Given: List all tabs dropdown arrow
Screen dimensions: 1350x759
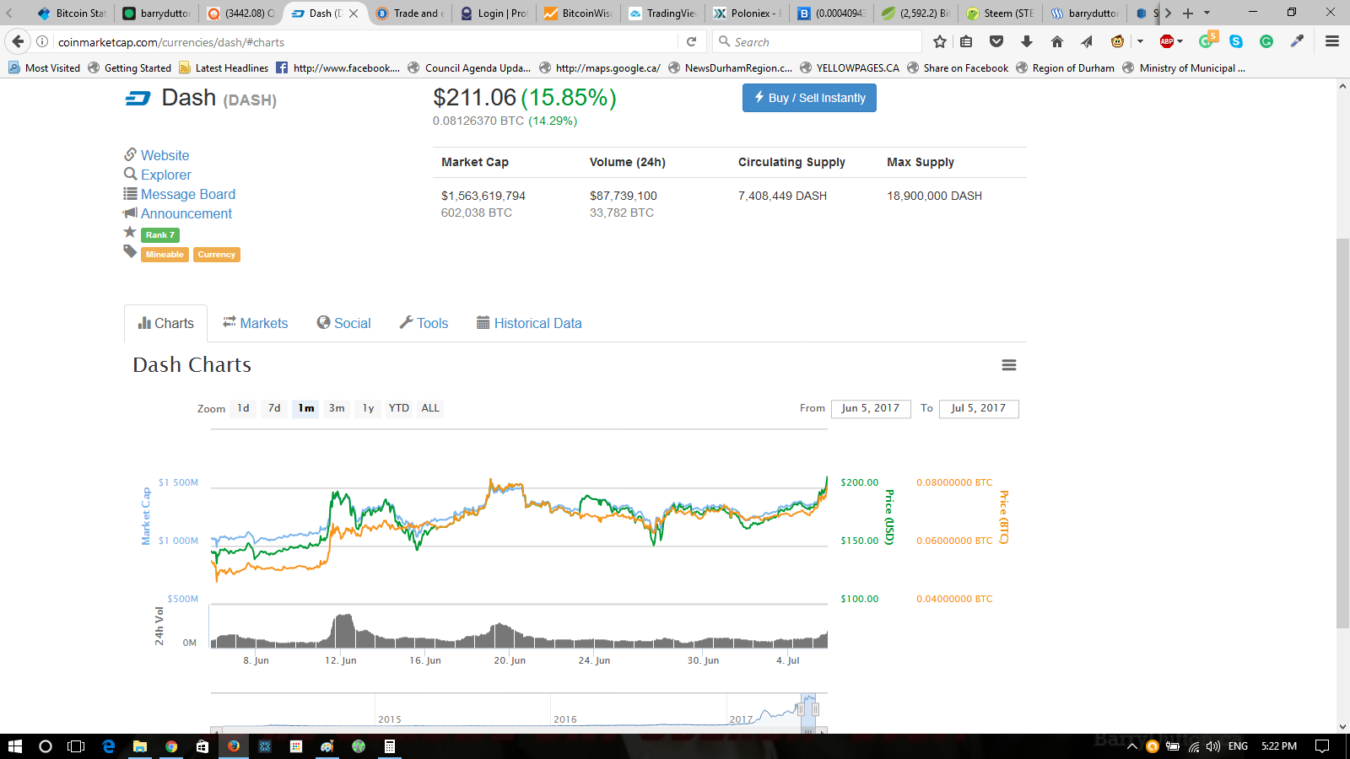Looking at the screenshot, I should (x=1207, y=13).
